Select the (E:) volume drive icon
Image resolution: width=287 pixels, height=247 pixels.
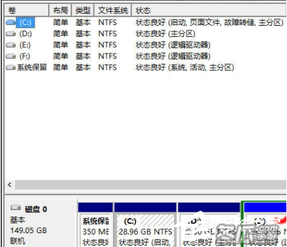click(11, 45)
